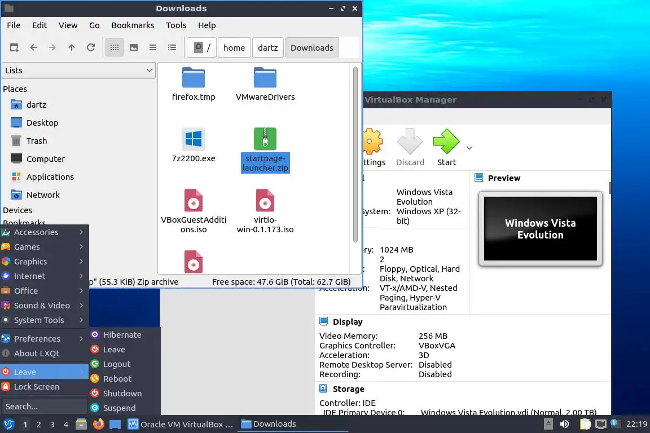Open Display section header in VirtualBox
This screenshot has width=650, height=433.
348,322
